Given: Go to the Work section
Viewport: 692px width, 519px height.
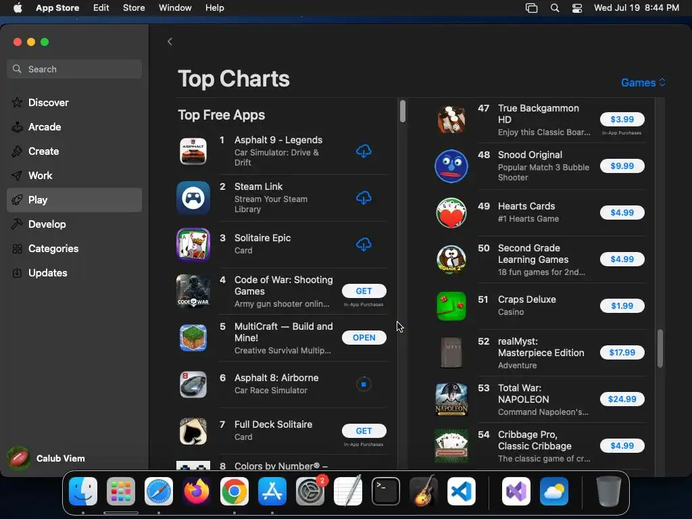Looking at the screenshot, I should (x=74, y=176).
